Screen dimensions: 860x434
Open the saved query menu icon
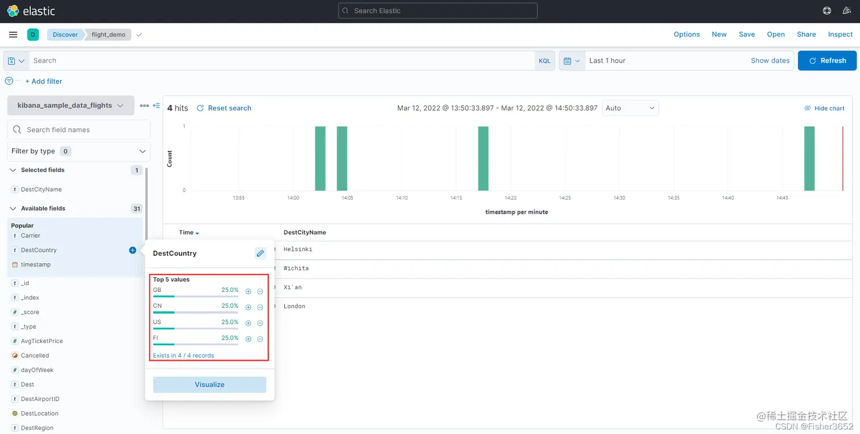tap(16, 61)
